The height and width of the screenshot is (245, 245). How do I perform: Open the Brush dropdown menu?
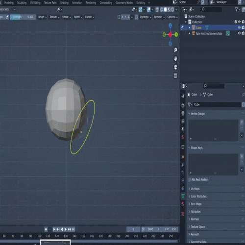pyautogui.click(x=42, y=17)
